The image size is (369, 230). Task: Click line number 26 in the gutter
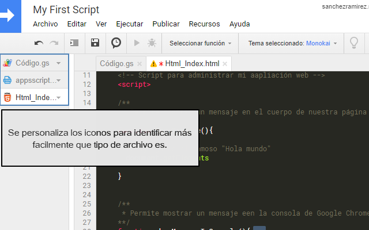(x=86, y=213)
